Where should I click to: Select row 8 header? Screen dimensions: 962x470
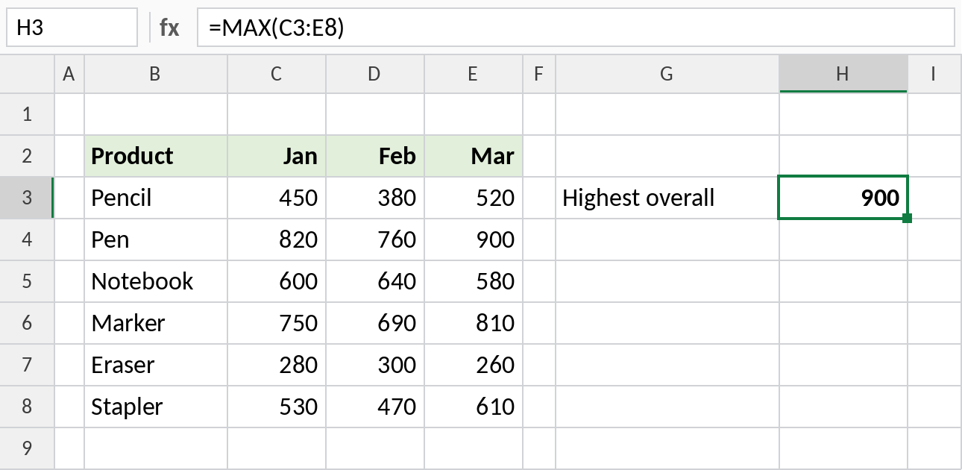27,407
